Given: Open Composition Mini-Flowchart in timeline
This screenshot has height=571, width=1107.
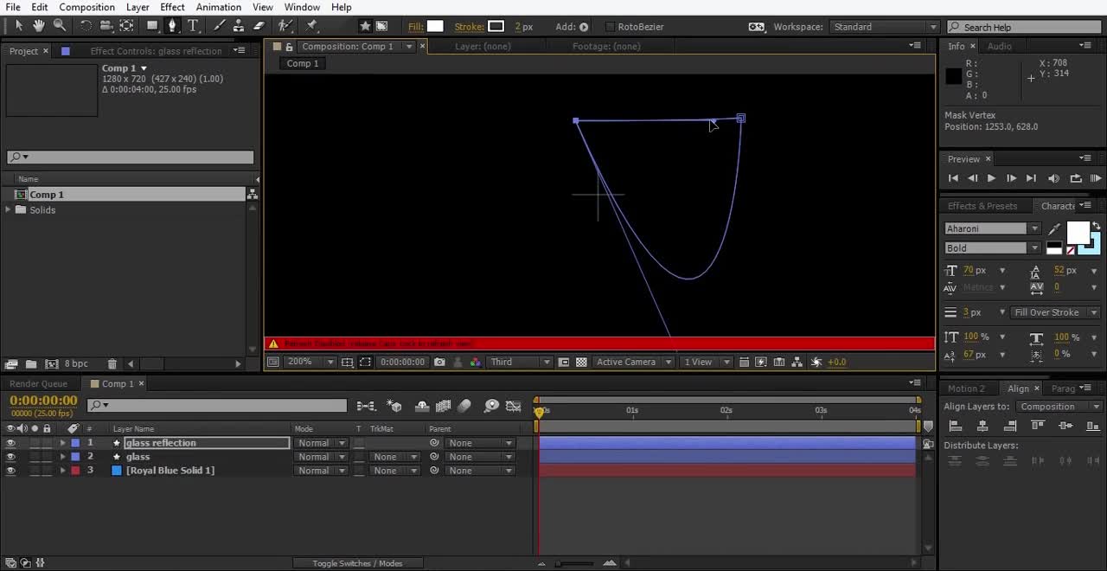Looking at the screenshot, I should (x=366, y=406).
